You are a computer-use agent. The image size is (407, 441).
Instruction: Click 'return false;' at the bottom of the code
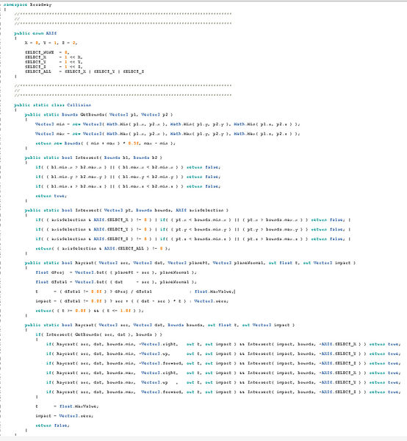tap(52, 426)
